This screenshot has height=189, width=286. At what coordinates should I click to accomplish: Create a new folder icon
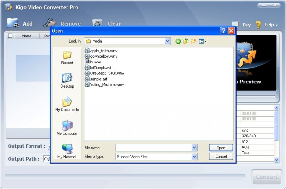[193, 41]
